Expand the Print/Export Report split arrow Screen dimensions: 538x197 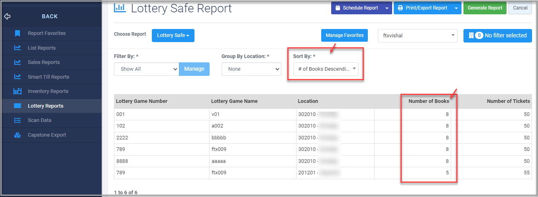point(456,8)
